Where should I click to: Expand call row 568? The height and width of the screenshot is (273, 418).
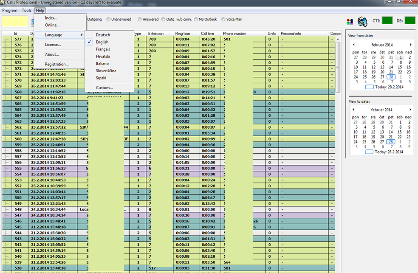7,92
